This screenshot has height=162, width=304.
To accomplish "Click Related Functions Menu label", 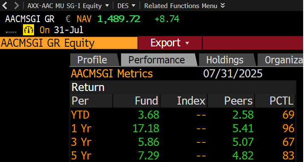I will (181, 6).
